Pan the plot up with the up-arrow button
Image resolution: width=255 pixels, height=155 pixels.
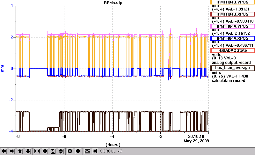point(20,151)
